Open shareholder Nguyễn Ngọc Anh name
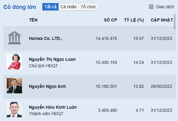Screen dimensions: 178x121 [47, 86]
